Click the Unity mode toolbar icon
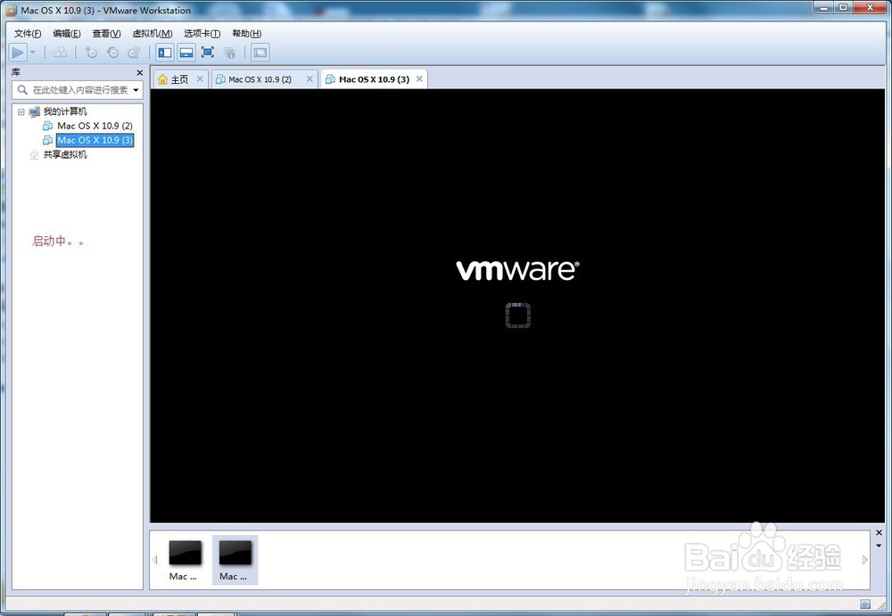The image size is (892, 616). [229, 53]
